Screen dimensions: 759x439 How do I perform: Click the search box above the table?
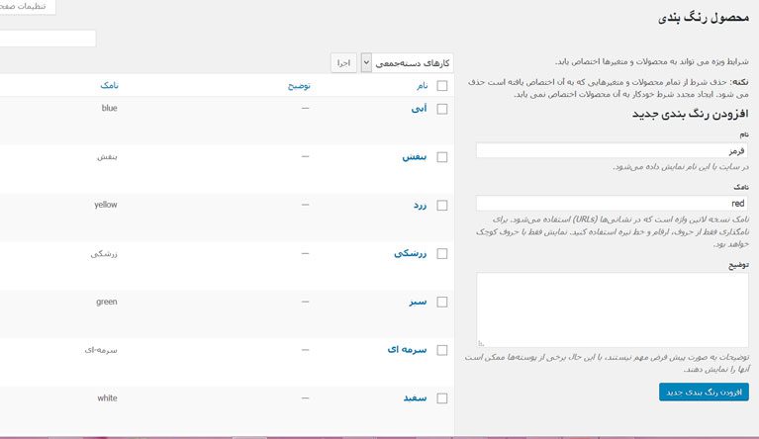[x=47, y=39]
